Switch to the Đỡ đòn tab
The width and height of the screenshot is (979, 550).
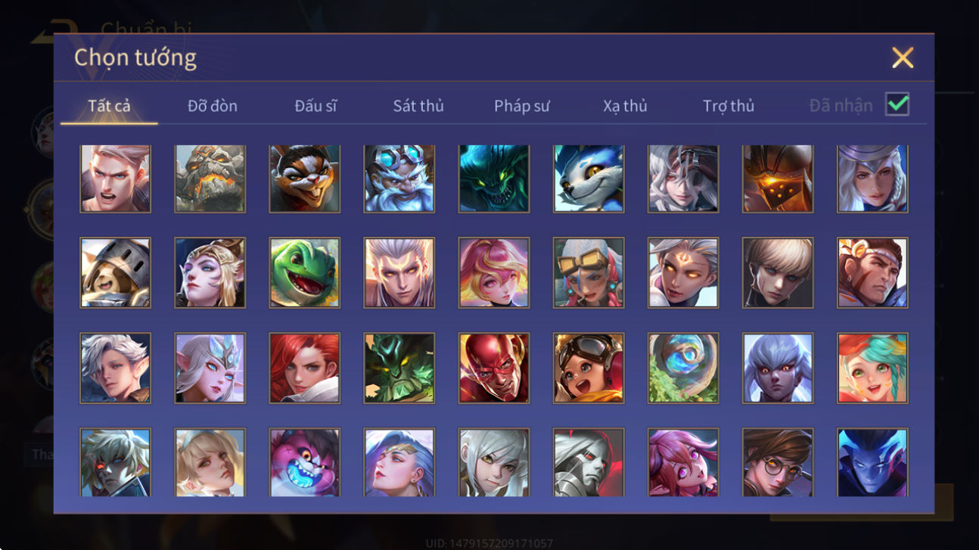click(x=213, y=106)
